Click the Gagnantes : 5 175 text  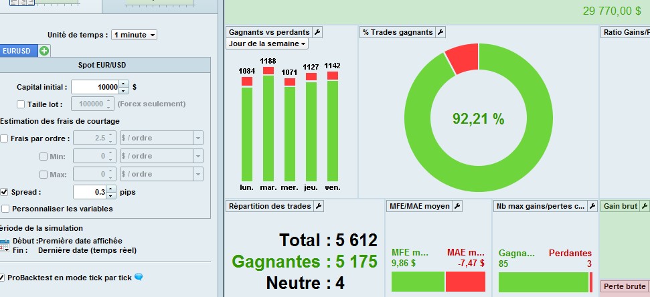tap(305, 262)
